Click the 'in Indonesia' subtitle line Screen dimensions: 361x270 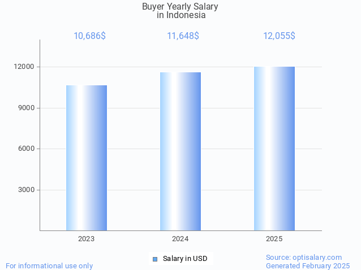(181, 15)
